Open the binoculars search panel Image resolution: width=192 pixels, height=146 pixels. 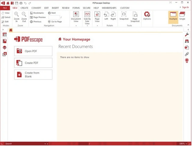pos(187,41)
